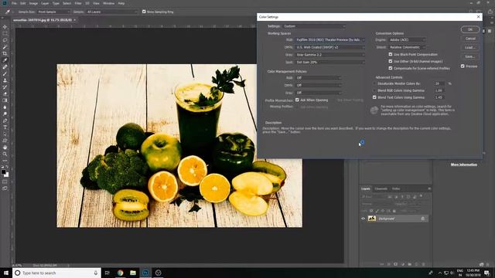495x278 pixels.
Task: Enable Desaturate Monitor Colors By checkbox
Action: (x=374, y=83)
